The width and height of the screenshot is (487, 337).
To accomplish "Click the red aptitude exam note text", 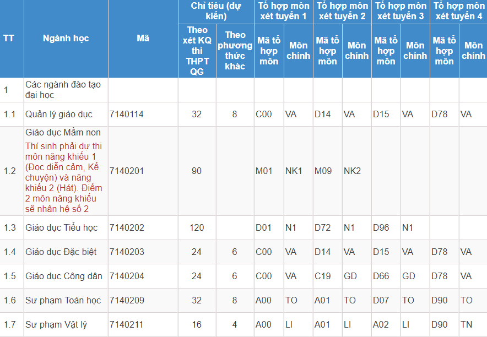I will click(64, 177).
